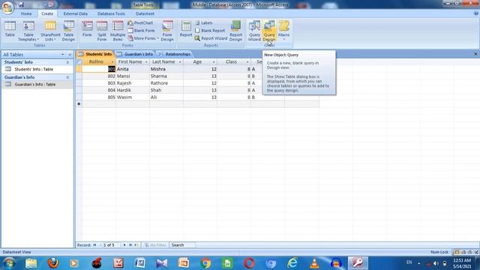Collapse the navigation pane shutter
Screen dimensions: 480x270
pyautogui.click(x=70, y=55)
